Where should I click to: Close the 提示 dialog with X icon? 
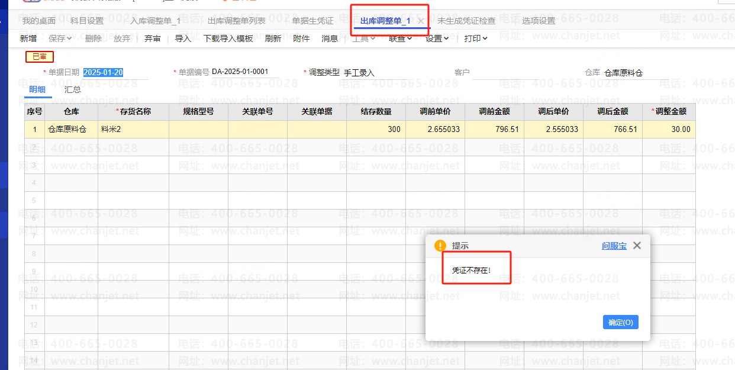[x=637, y=246]
